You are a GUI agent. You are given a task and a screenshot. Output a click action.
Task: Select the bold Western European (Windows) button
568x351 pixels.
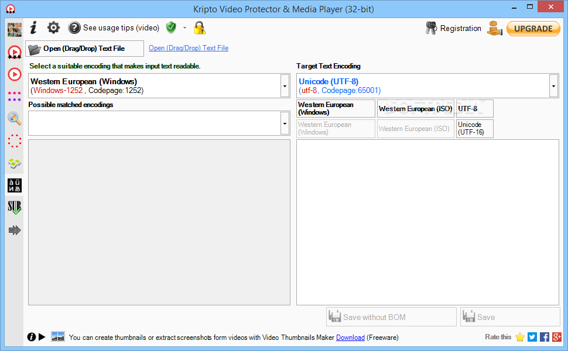pyautogui.click(x=336, y=109)
